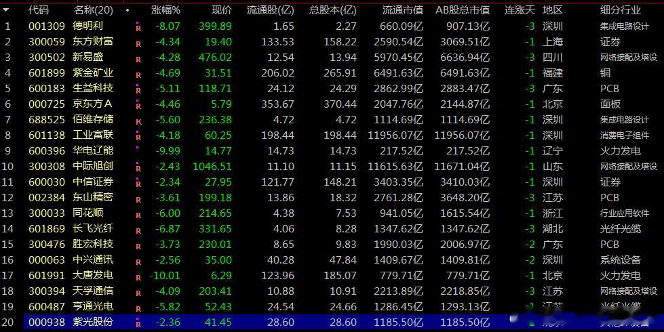
Task: Open the top-left list dropdown triangle
Action: point(6,9)
